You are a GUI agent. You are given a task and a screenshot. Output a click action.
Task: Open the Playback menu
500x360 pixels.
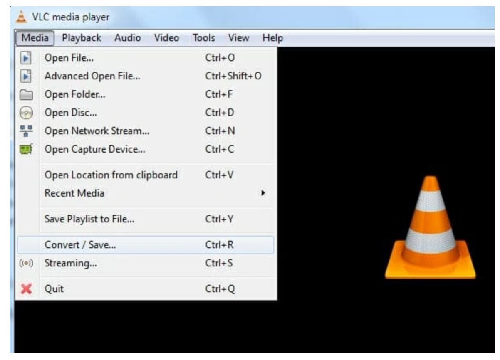(x=82, y=38)
